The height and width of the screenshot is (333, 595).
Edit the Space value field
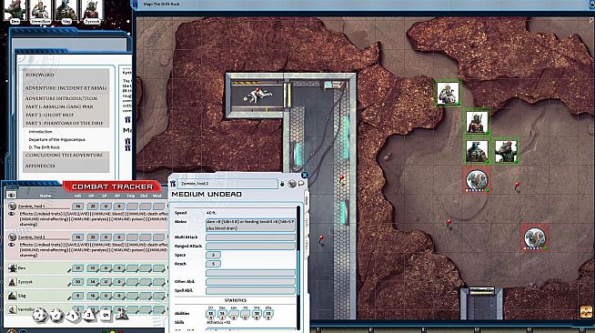click(x=213, y=255)
